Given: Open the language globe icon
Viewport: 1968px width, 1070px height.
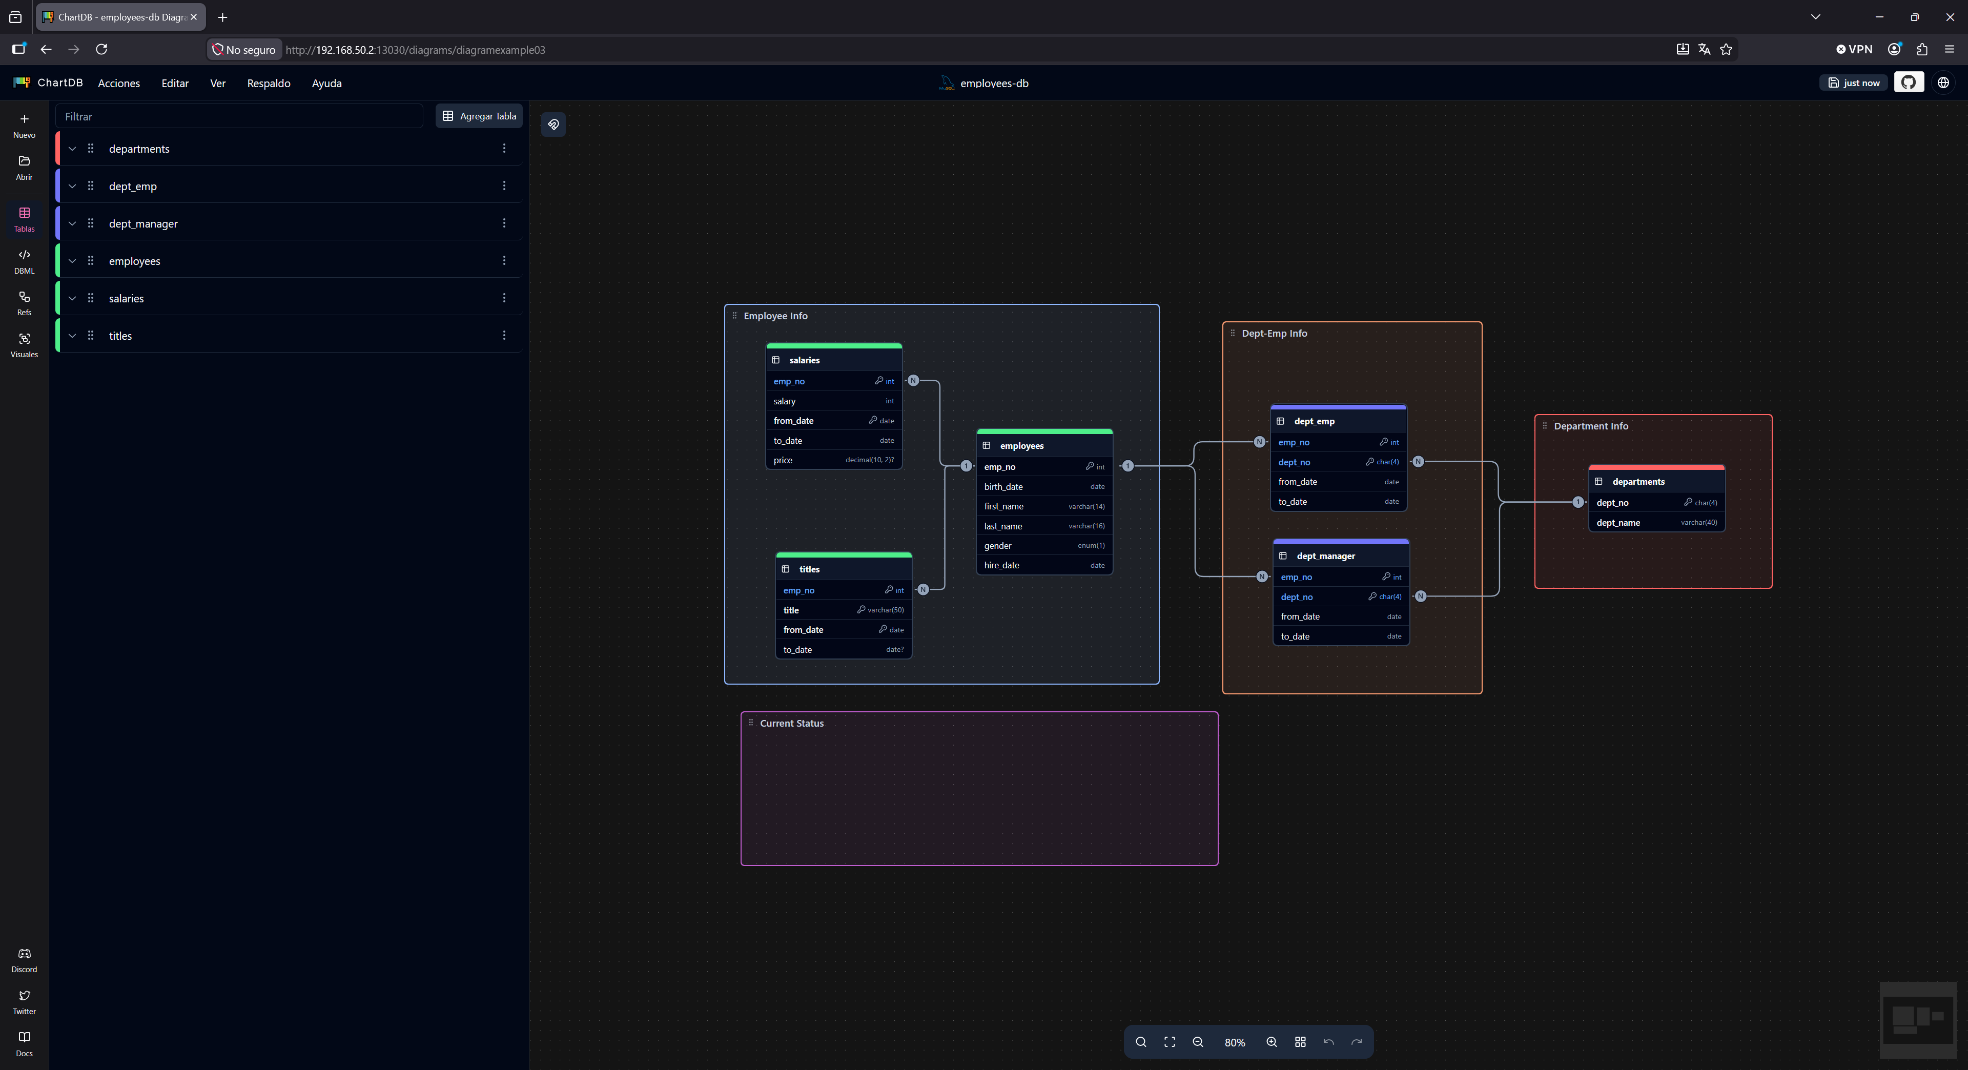Looking at the screenshot, I should coord(1943,83).
